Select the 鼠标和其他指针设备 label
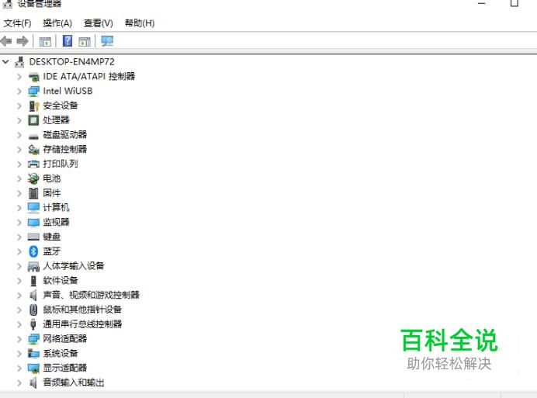The height and width of the screenshot is (398, 537). [82, 310]
